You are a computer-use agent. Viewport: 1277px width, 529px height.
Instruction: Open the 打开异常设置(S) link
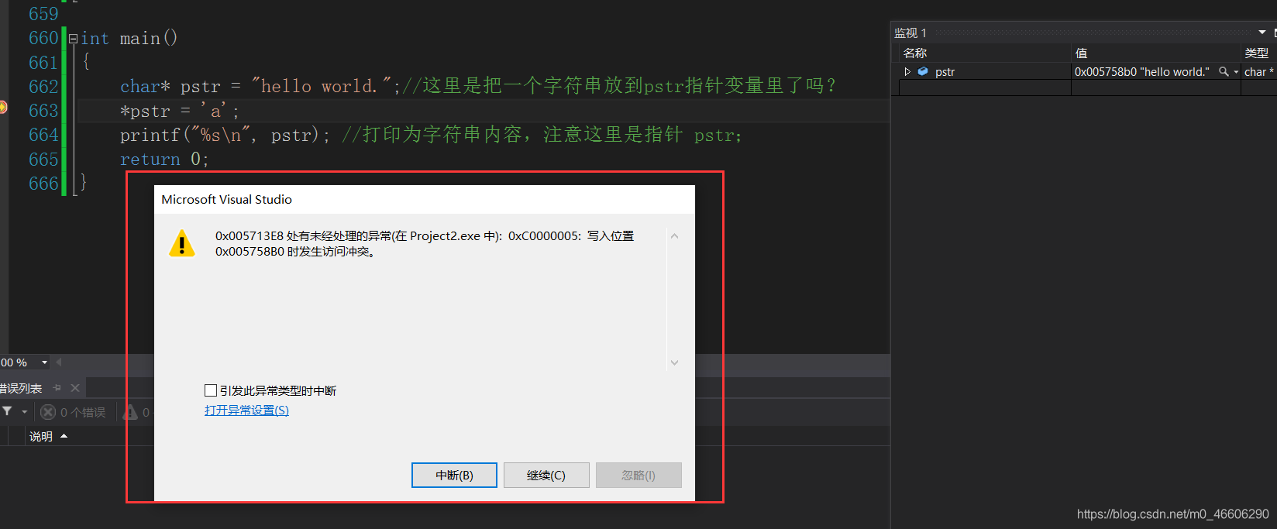click(x=246, y=410)
